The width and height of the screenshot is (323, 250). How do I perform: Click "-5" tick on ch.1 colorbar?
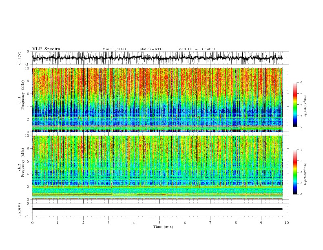coord(301,105)
